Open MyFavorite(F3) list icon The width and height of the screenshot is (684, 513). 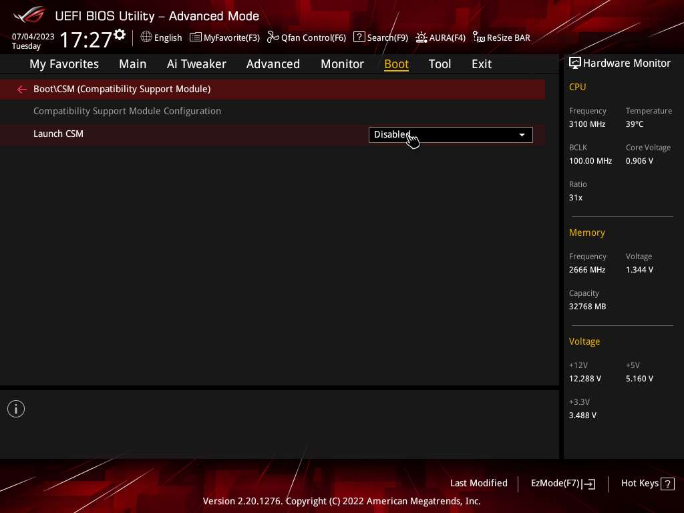pos(196,37)
